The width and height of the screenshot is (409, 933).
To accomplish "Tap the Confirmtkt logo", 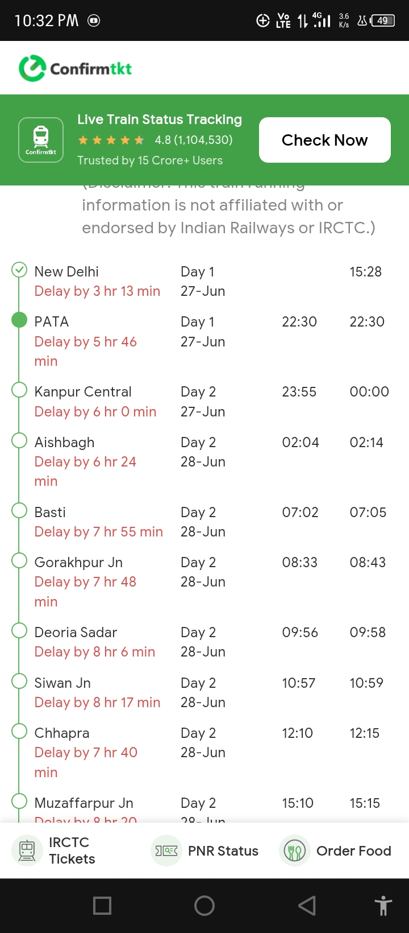I will pyautogui.click(x=75, y=68).
